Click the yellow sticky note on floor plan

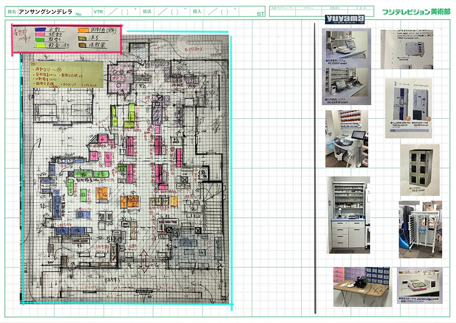pyautogui.click(x=66, y=76)
